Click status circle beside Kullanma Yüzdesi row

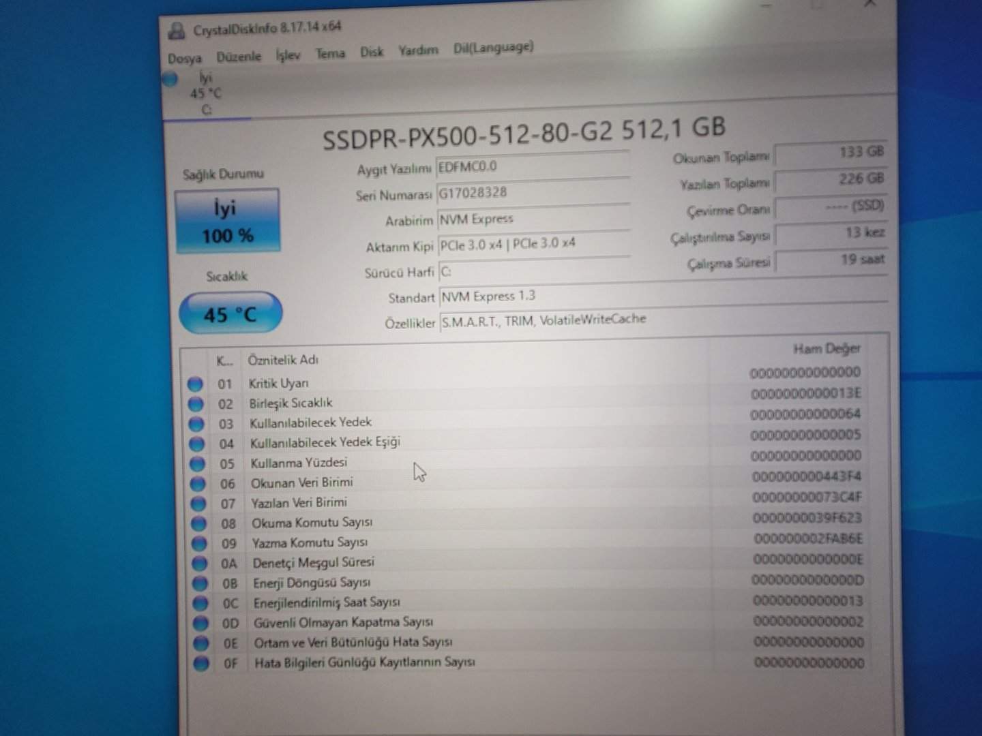click(197, 464)
